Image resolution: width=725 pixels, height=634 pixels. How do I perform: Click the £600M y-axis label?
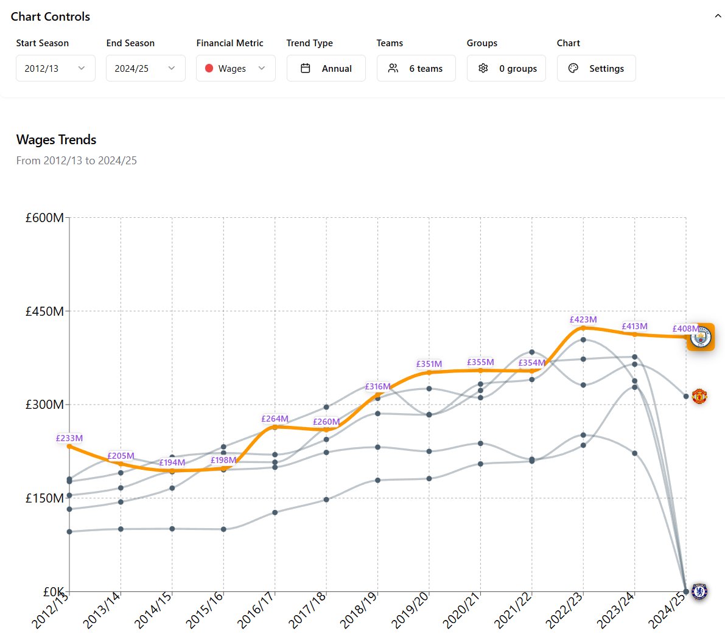(44, 218)
